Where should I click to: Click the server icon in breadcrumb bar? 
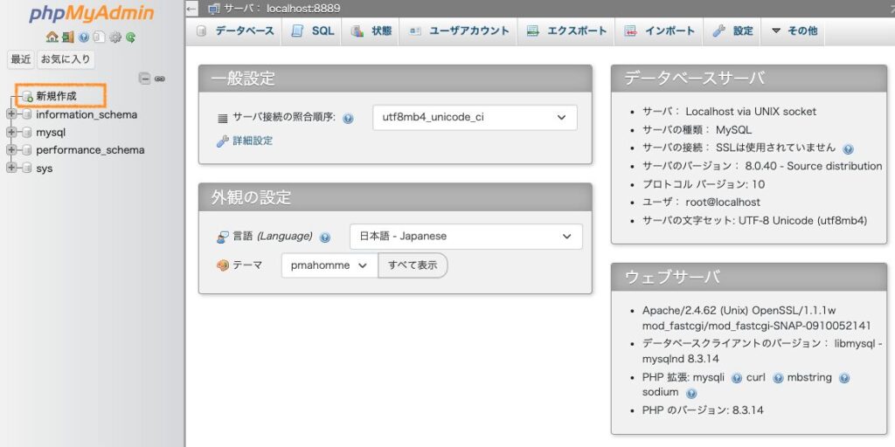[x=214, y=9]
